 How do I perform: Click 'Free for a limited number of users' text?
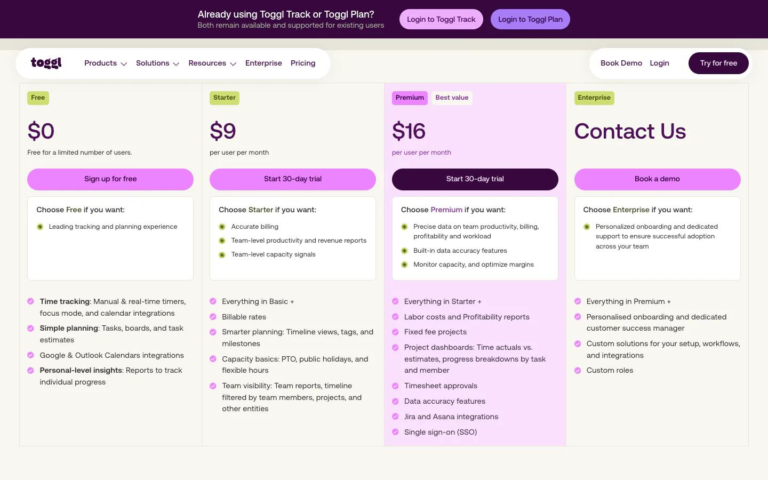click(79, 153)
